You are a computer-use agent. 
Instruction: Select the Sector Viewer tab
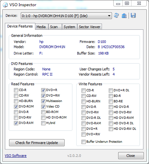pyautogui.click(x=90, y=27)
